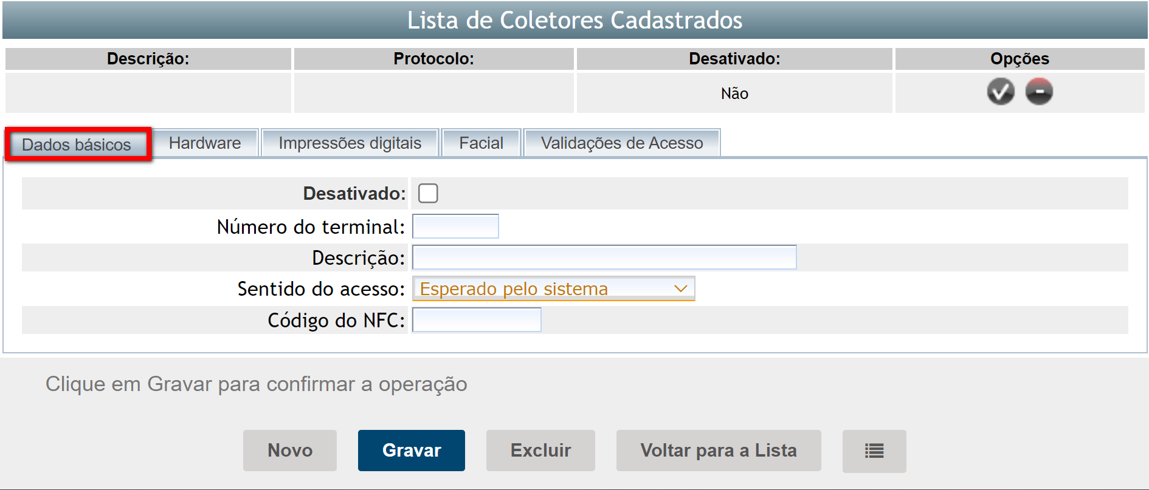
Task: Switch to the Hardware tab
Action: [205, 143]
